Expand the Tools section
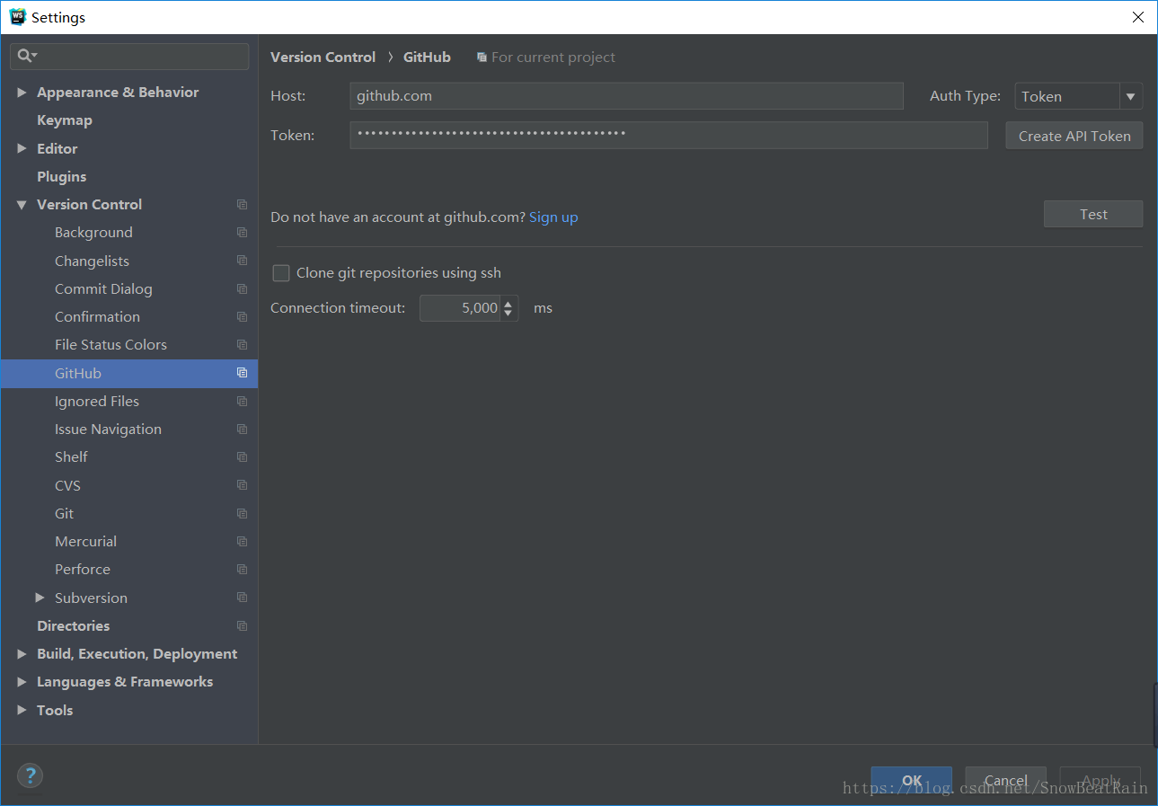The image size is (1158, 806). pyautogui.click(x=22, y=710)
